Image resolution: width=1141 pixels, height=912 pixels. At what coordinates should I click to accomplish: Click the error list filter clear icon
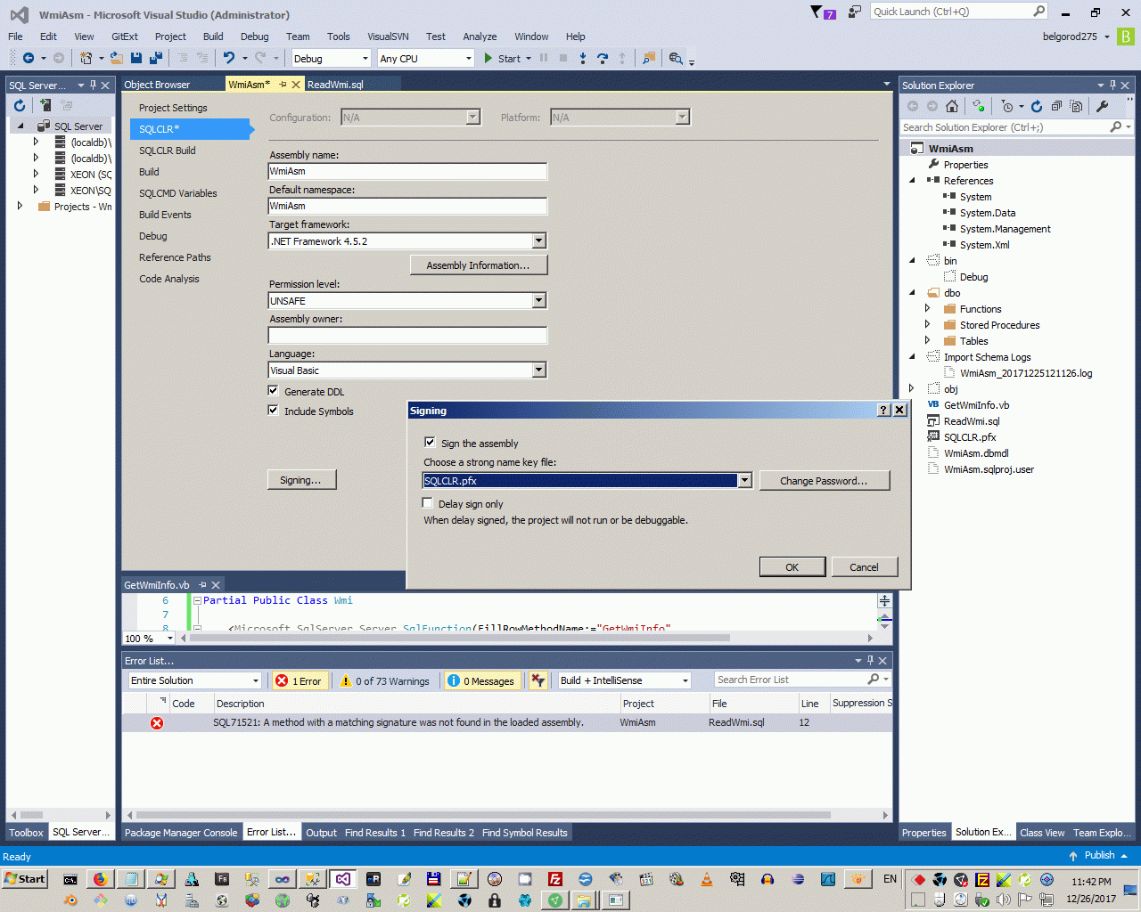click(538, 680)
